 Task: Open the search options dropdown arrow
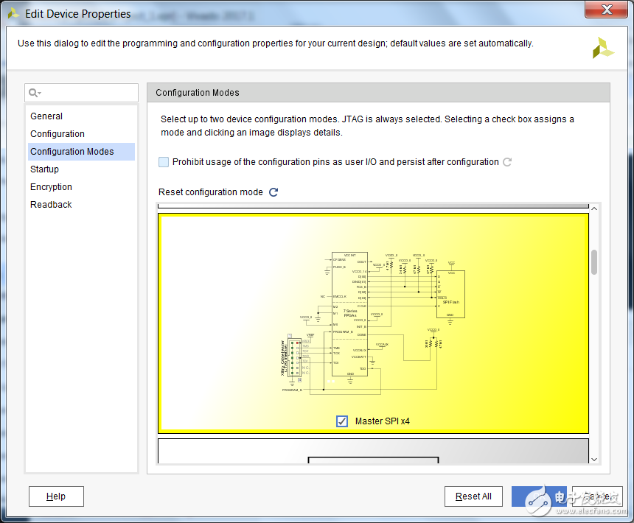(40, 94)
